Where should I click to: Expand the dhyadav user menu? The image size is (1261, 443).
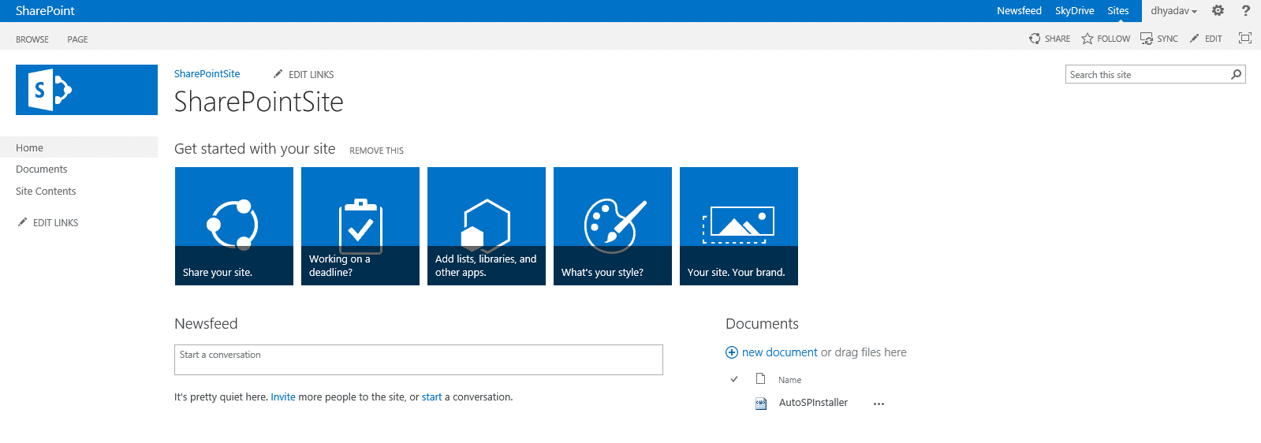coord(1173,11)
